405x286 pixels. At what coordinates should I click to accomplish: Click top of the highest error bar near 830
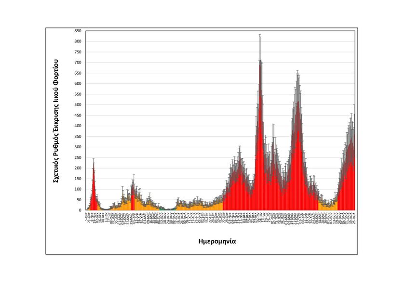pos(260,35)
